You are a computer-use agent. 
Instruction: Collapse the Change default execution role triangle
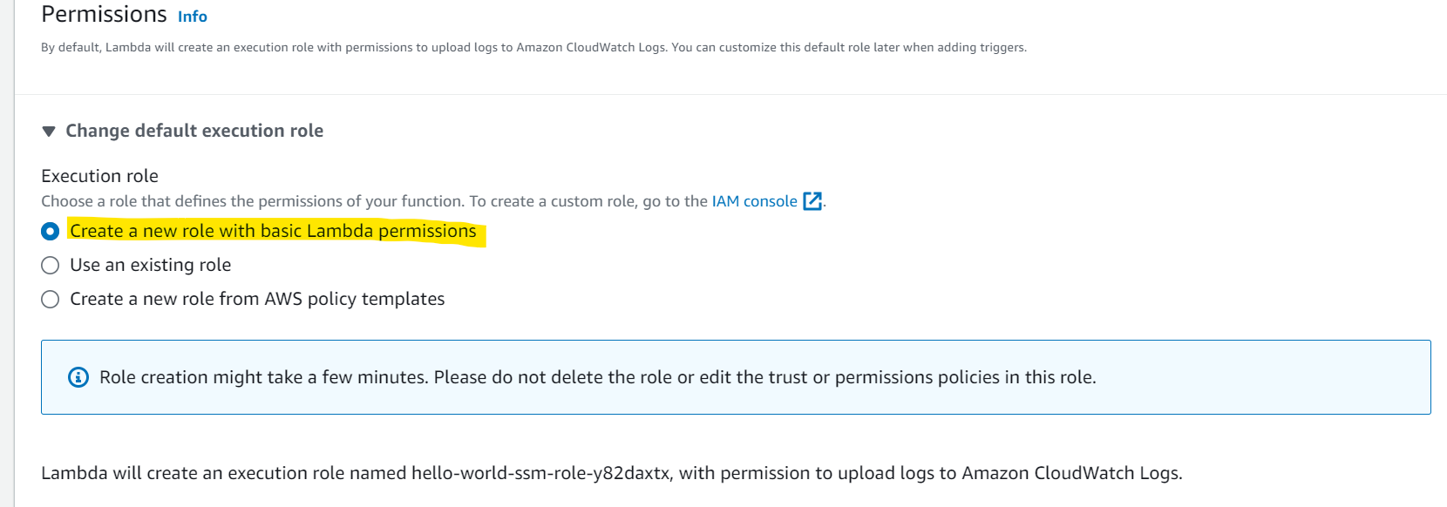49,132
